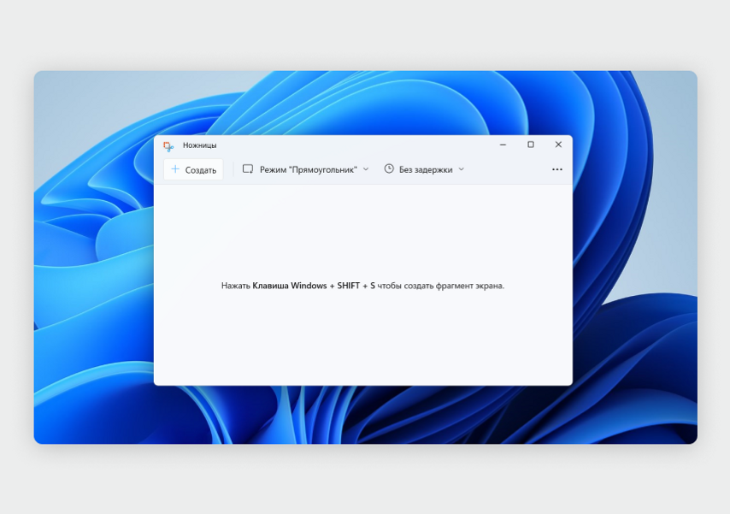Click the Snipping Tool scissors icon in title bar

pos(168,145)
